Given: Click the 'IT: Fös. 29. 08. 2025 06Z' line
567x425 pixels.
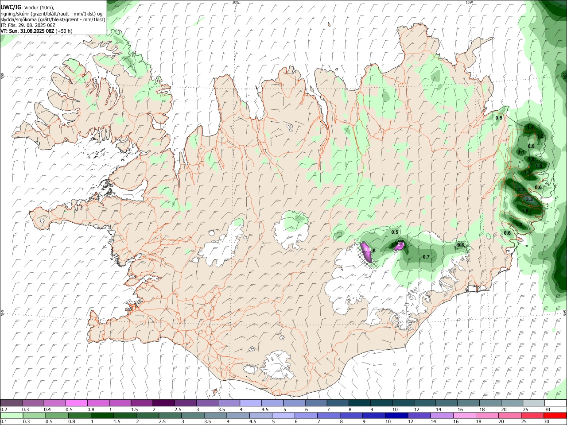Looking at the screenshot, I should 28,25.
